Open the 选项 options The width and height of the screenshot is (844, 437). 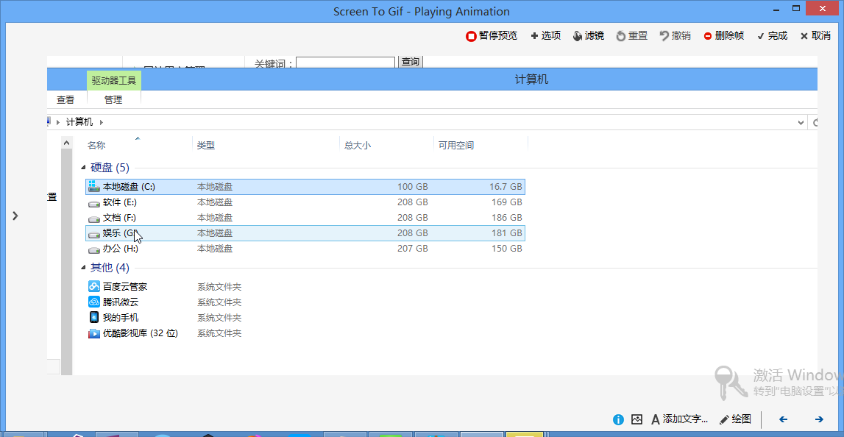click(546, 36)
